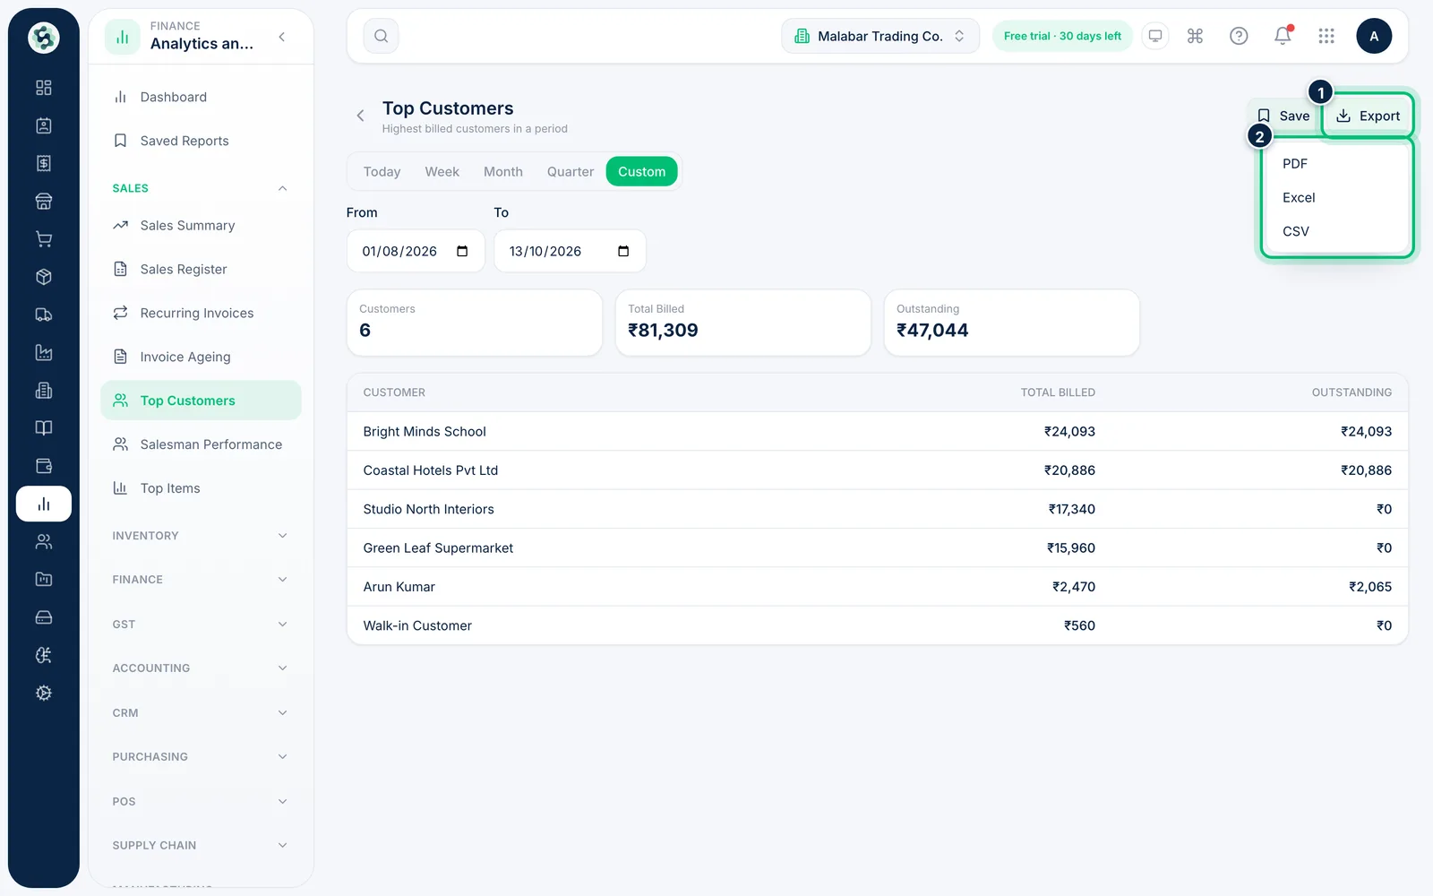This screenshot has width=1433, height=896.
Task: Open the apps grid launcher icon
Action: (x=1326, y=36)
